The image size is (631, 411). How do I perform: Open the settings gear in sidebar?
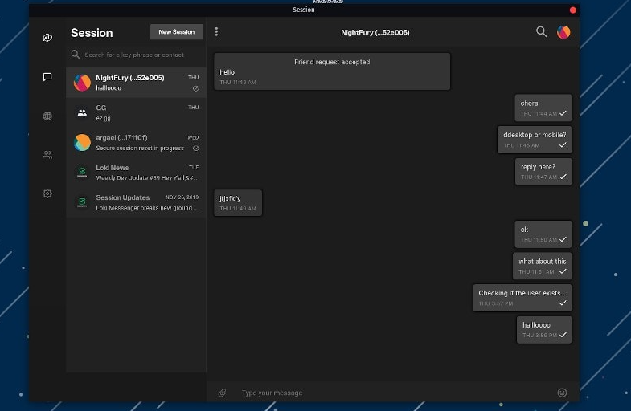pyautogui.click(x=47, y=193)
